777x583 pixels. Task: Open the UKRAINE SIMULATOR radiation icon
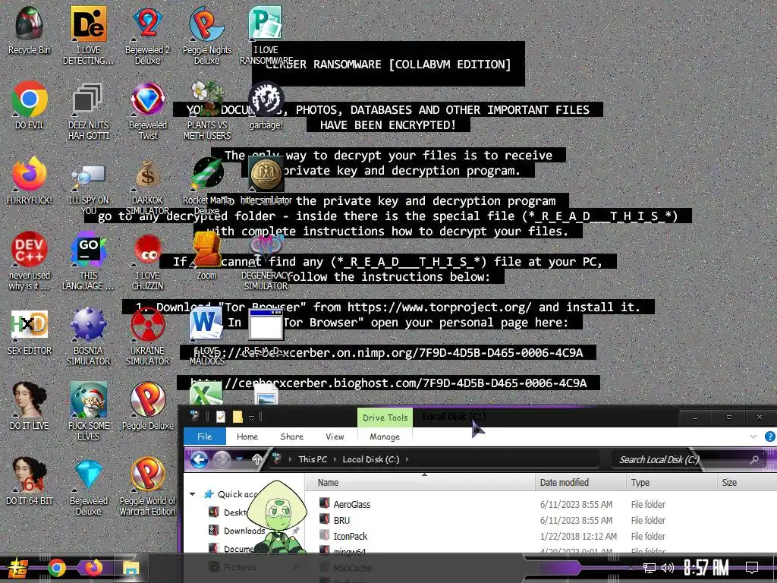147,336
